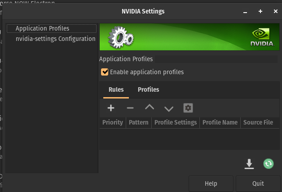
Task: Click the green reload profiles icon
Action: point(269,164)
